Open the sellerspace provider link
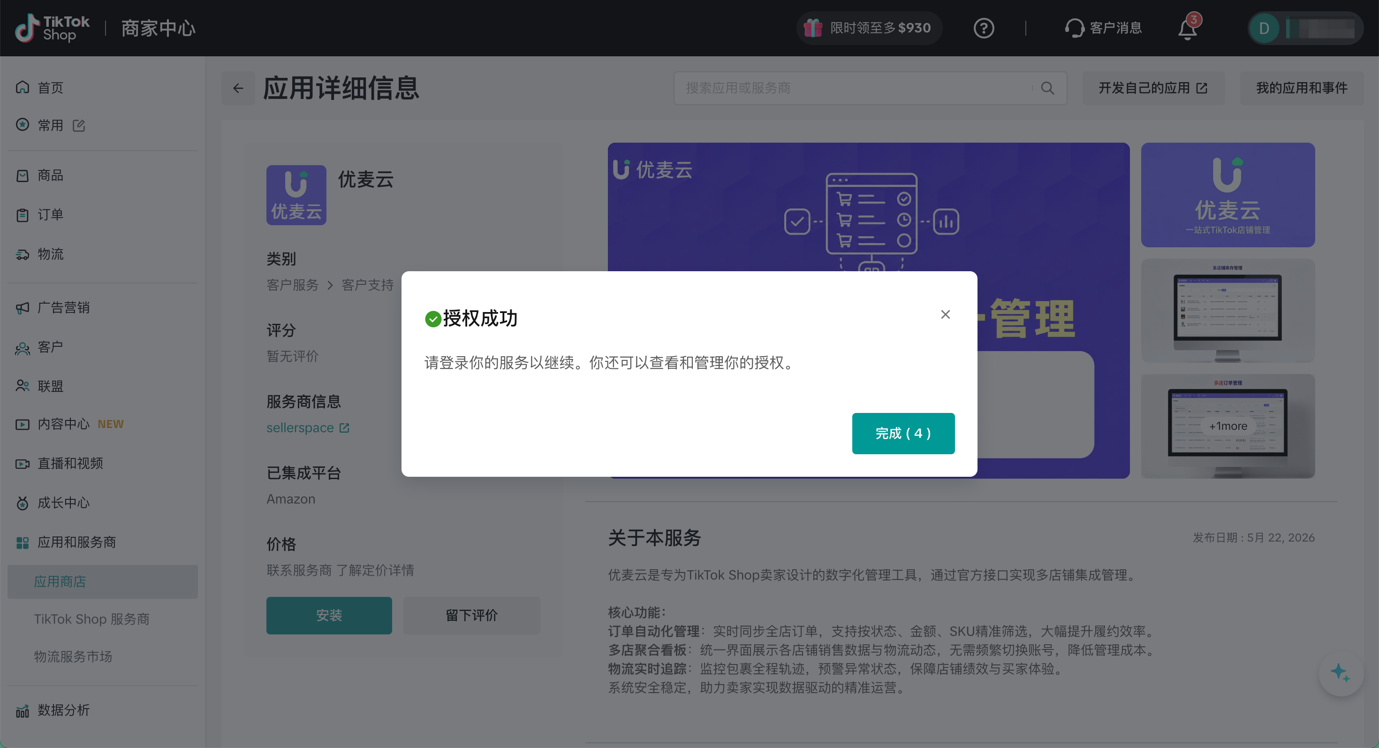1379x748 pixels. [x=300, y=428]
